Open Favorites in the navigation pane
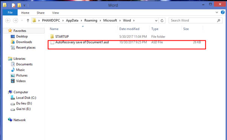The width and height of the screenshot is (227, 140). point(20,30)
